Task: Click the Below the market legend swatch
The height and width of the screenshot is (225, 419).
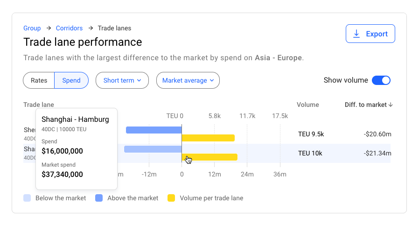Action: click(x=28, y=198)
